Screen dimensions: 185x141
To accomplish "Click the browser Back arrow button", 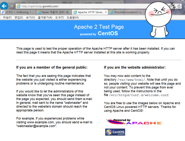I will coord(4,6).
